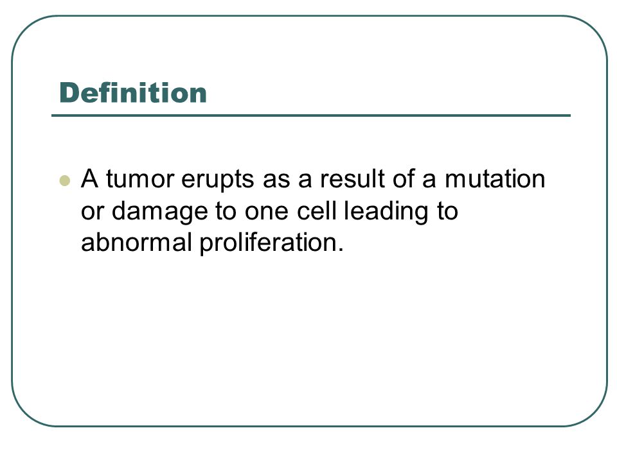Click the final word "to" on second line
The width and height of the screenshot is (617, 462).
(447, 212)
